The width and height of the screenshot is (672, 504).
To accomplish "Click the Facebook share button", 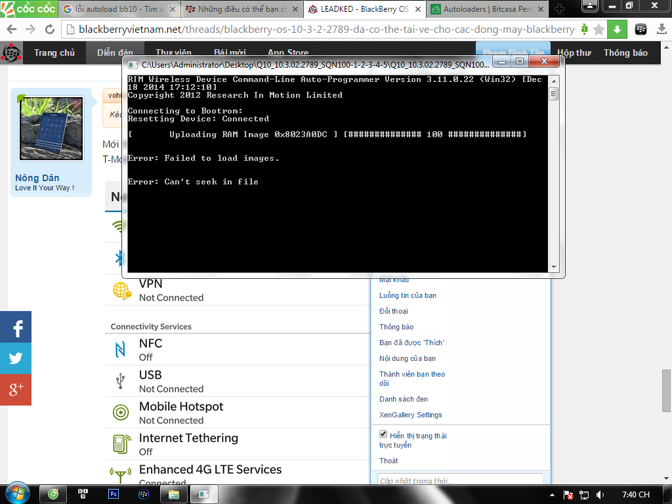I will point(16,327).
